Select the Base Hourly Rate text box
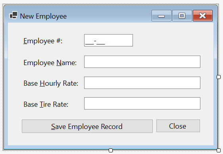Viewport: 223px width, 154px height. pos(142,83)
